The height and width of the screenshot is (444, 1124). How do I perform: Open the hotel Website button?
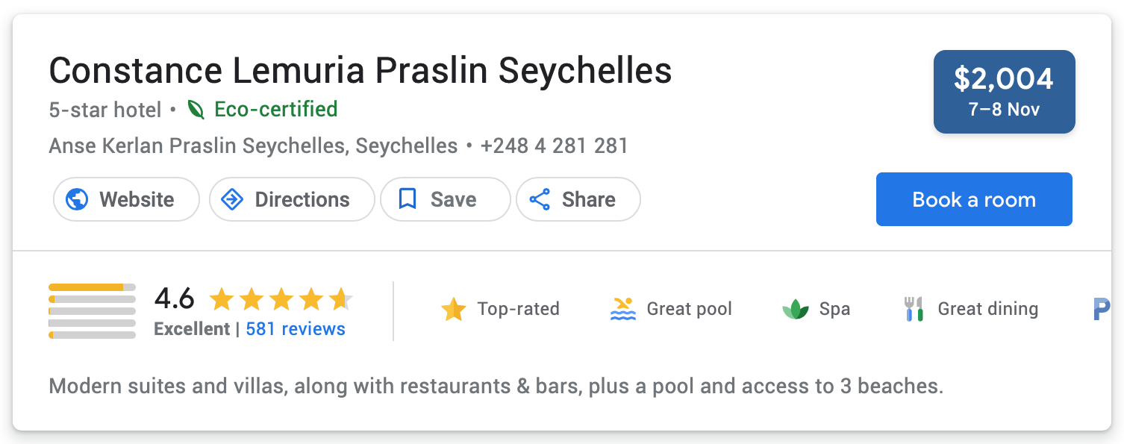coord(126,199)
